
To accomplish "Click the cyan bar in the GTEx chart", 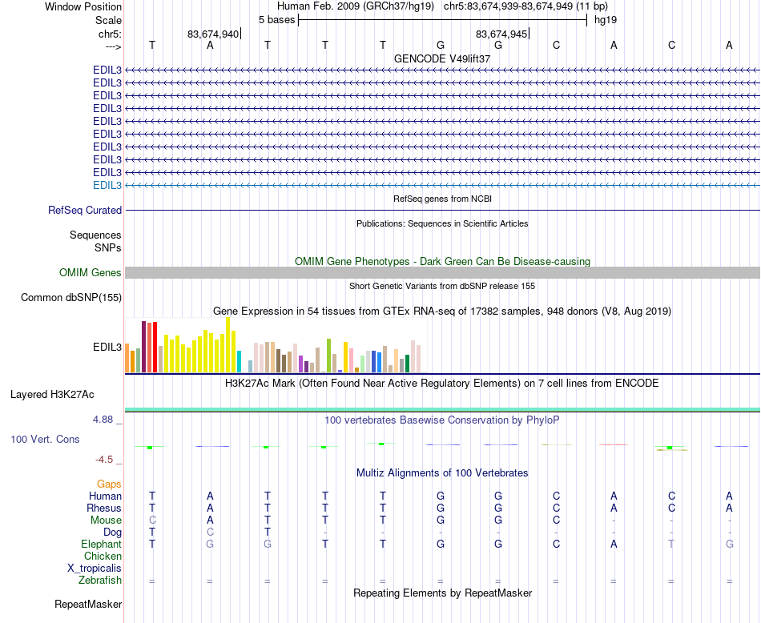I will click(x=239, y=361).
